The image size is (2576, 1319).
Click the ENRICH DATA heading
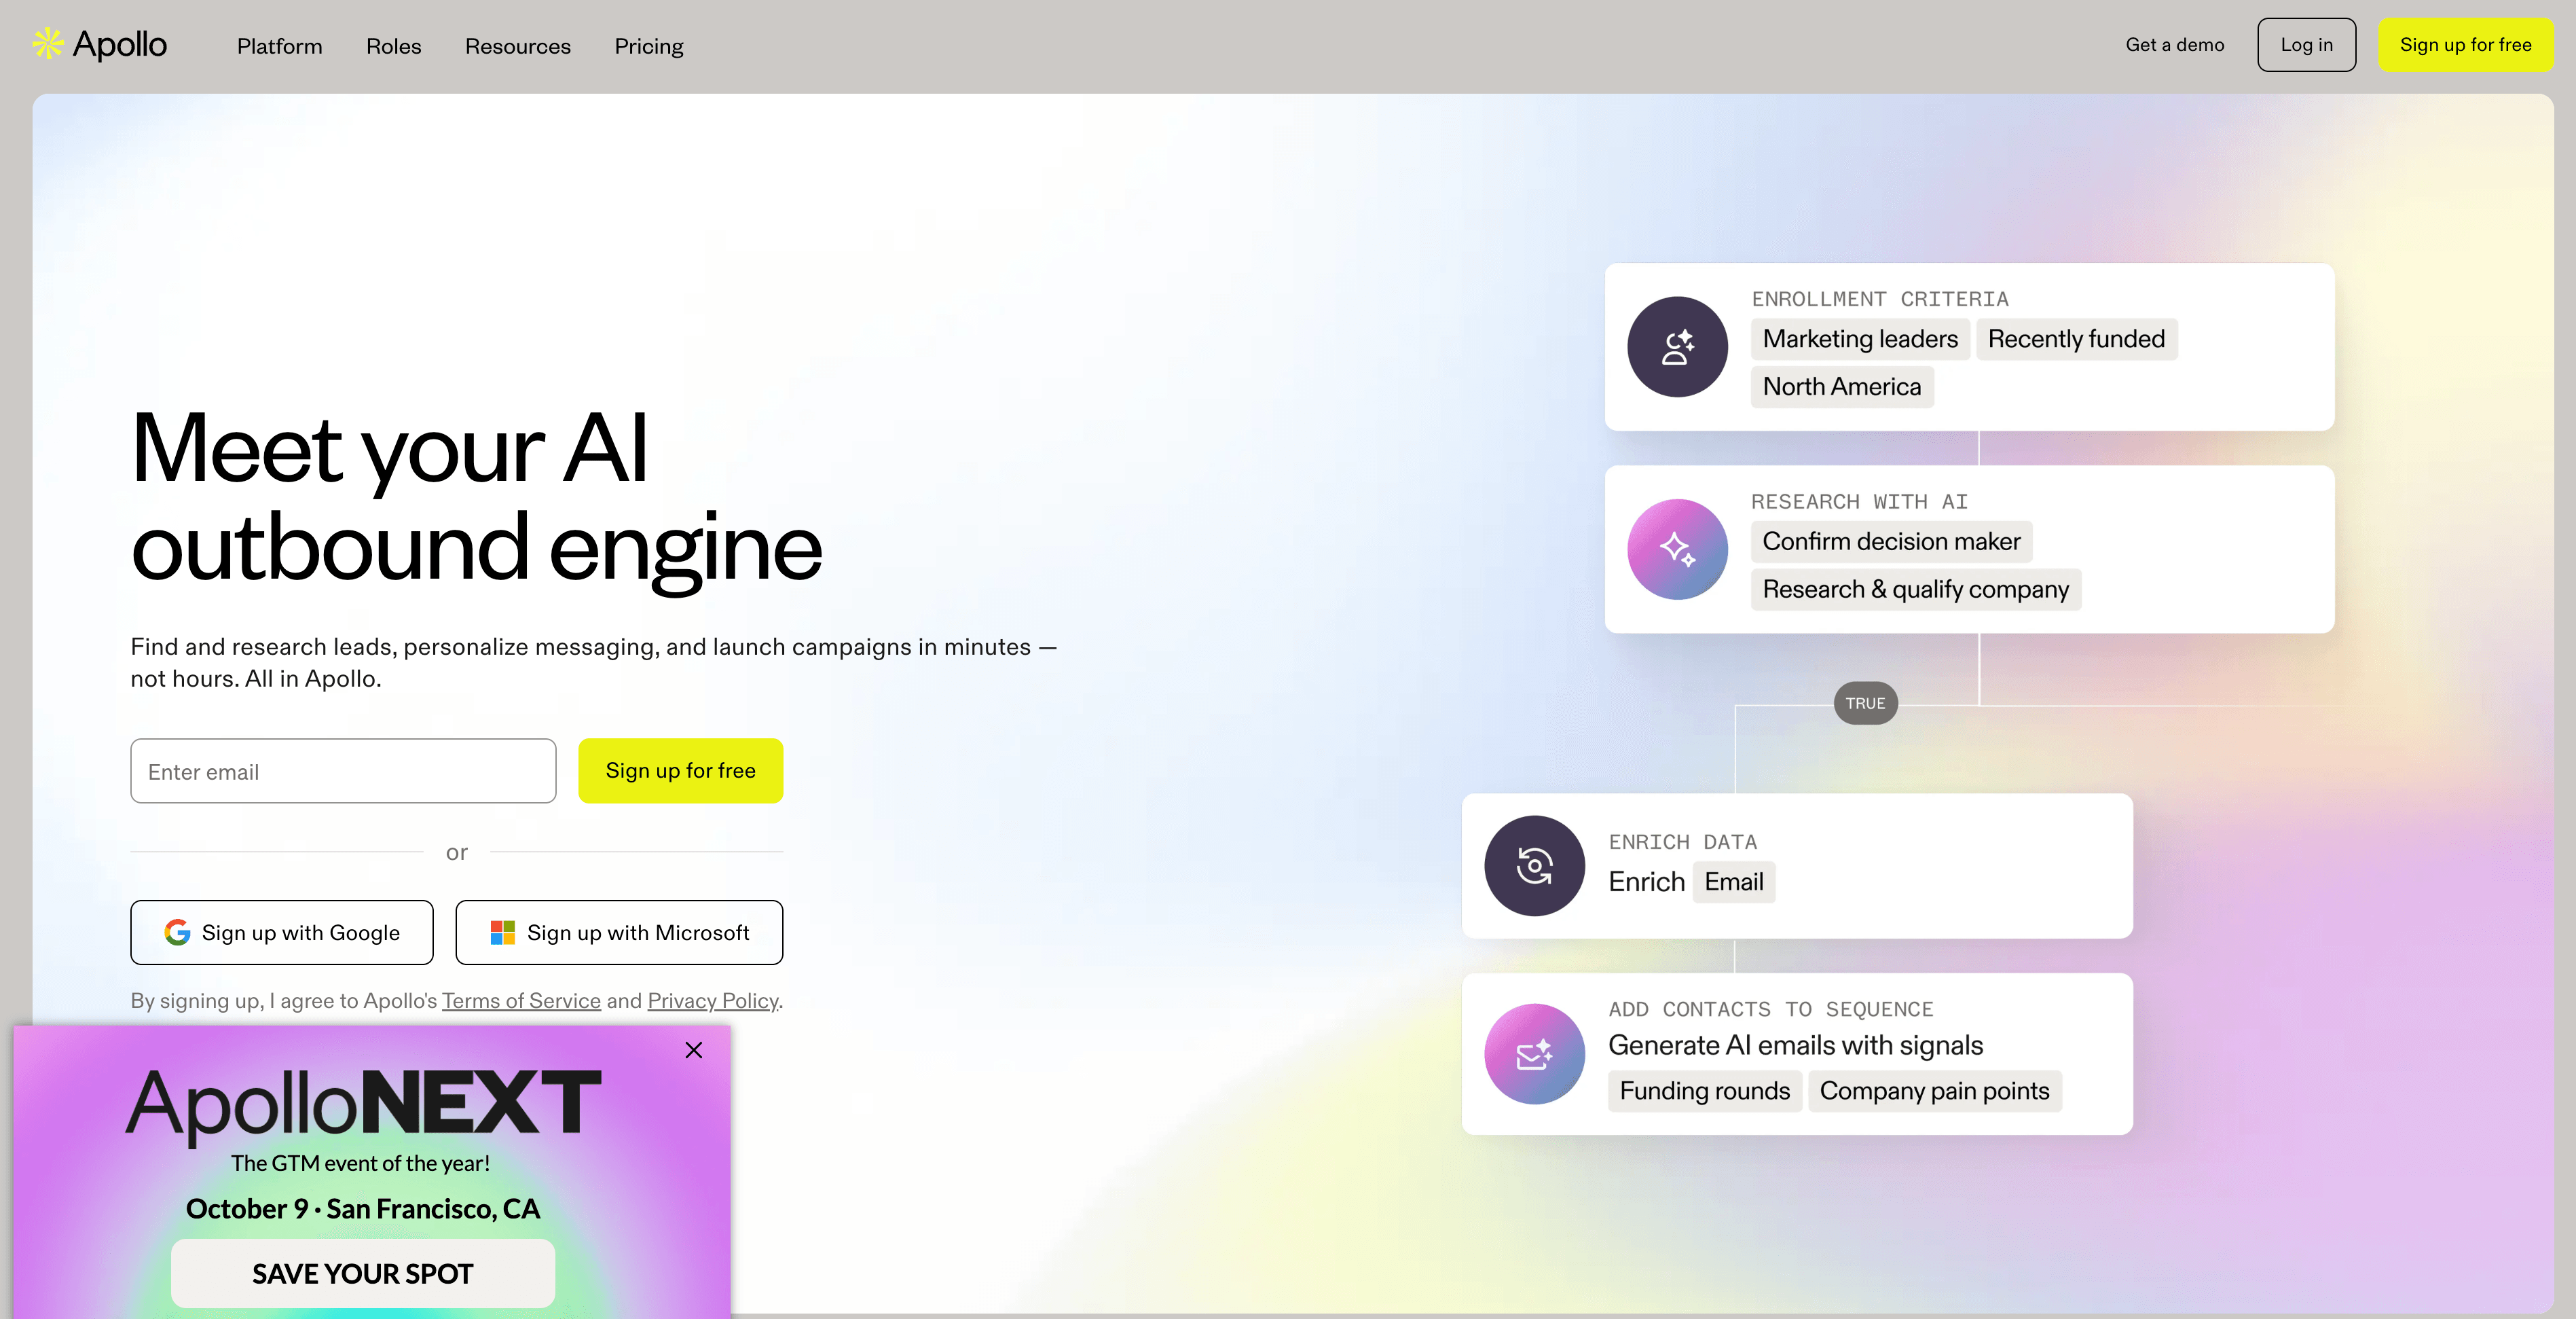1683,842
